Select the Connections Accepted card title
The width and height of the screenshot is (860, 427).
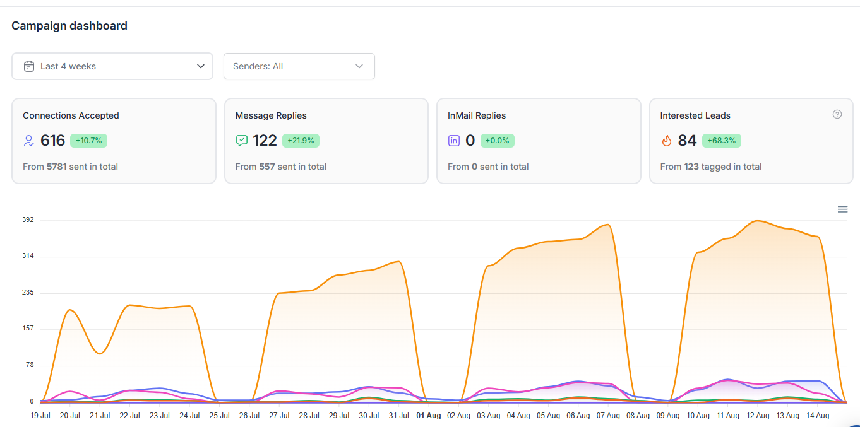point(71,115)
